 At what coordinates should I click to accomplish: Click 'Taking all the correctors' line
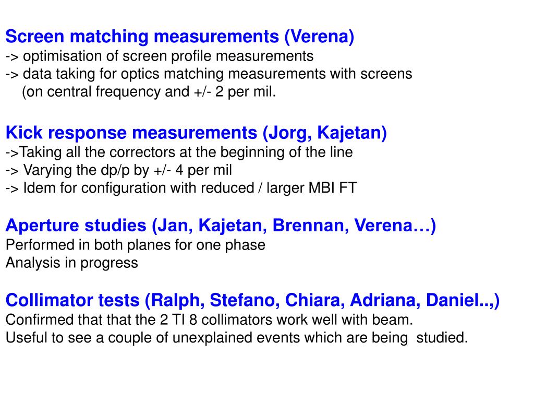pos(179,152)
